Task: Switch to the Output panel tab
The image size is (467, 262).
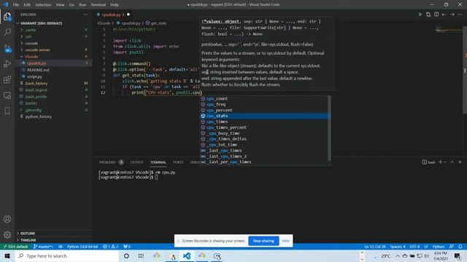Action: (136, 162)
